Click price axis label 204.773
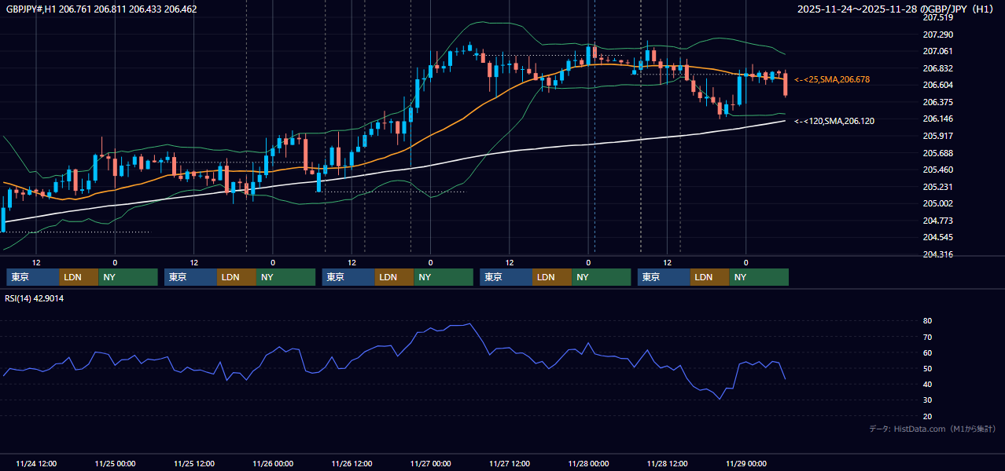1005x471 pixels. pyautogui.click(x=937, y=221)
